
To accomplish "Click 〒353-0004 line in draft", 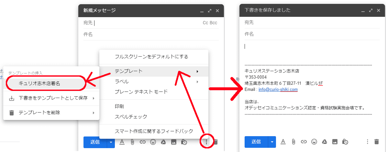I will point(256,77).
